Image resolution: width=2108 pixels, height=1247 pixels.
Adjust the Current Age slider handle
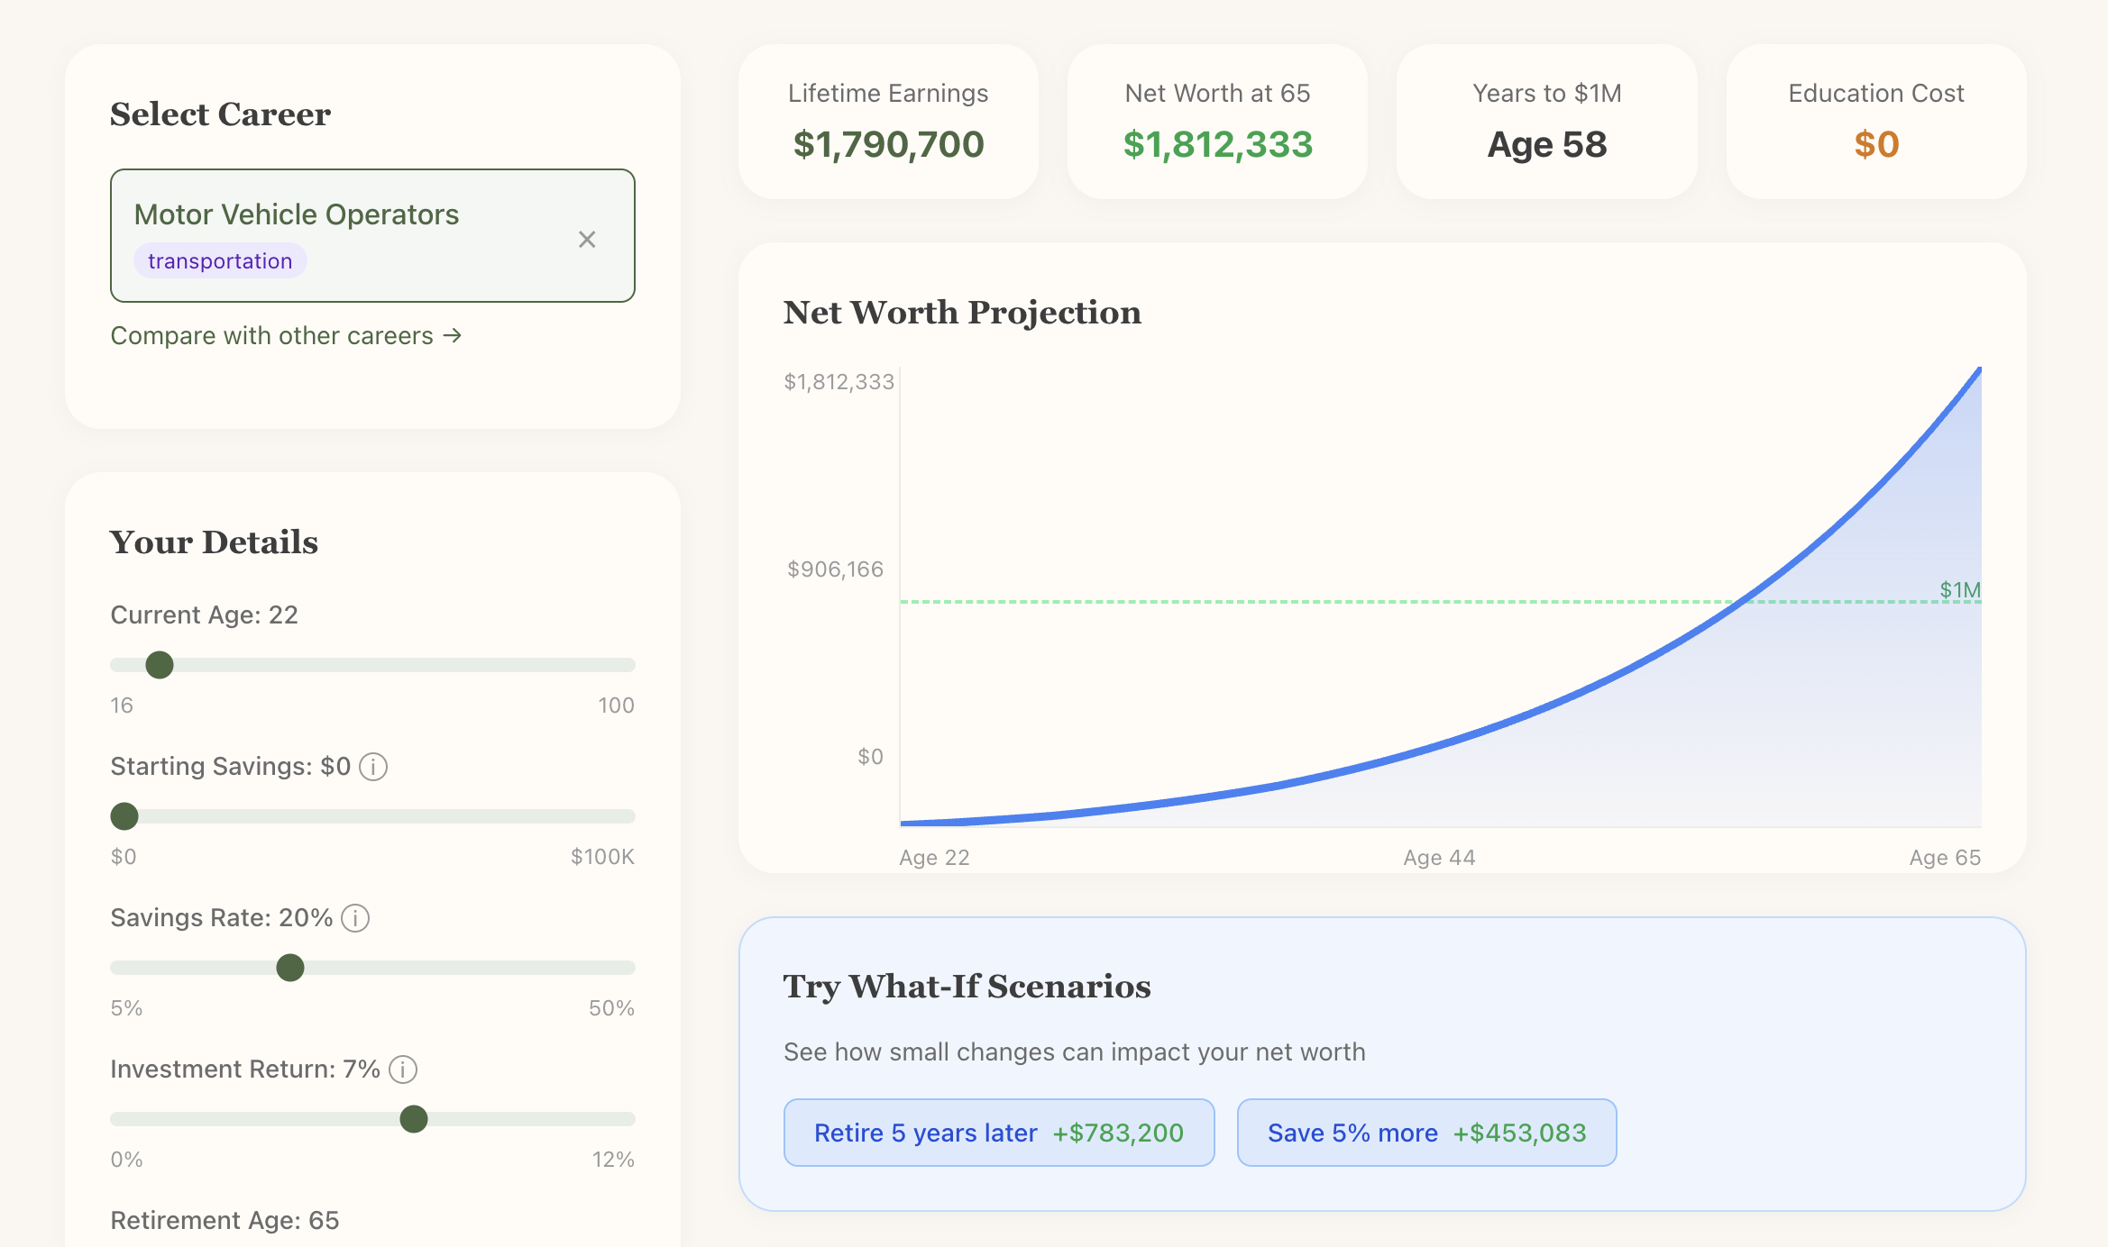[160, 664]
